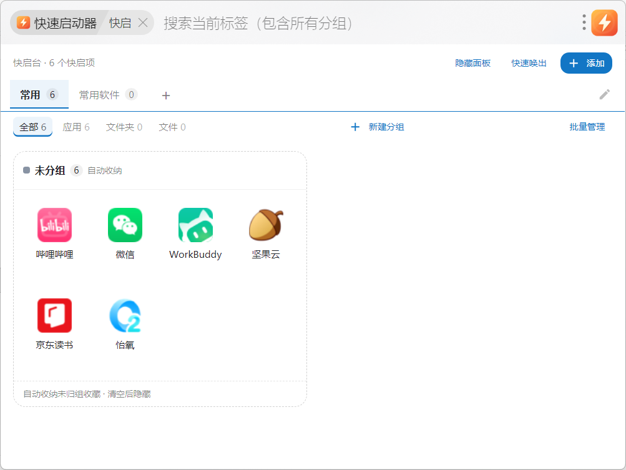Click the 自动收纳 label

coord(105,170)
